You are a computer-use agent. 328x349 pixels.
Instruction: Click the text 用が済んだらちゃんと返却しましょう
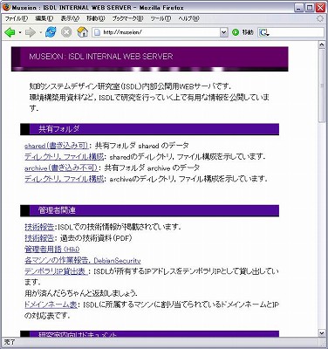tap(81, 293)
